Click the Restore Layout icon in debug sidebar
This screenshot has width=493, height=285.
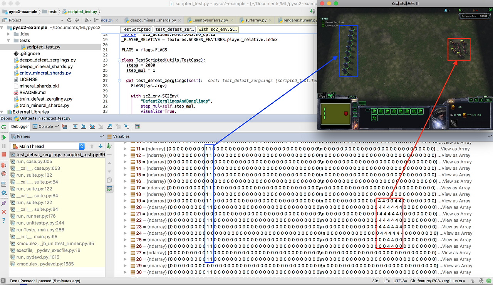pos(4,184)
